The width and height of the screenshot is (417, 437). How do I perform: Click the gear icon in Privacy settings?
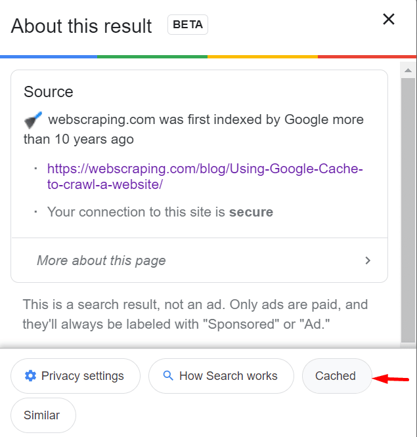pos(30,376)
